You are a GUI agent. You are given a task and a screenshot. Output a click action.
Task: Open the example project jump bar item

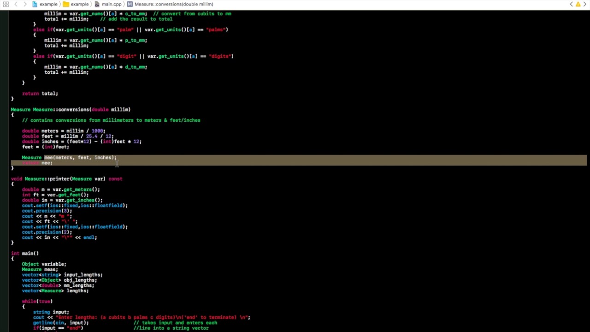(x=45, y=4)
